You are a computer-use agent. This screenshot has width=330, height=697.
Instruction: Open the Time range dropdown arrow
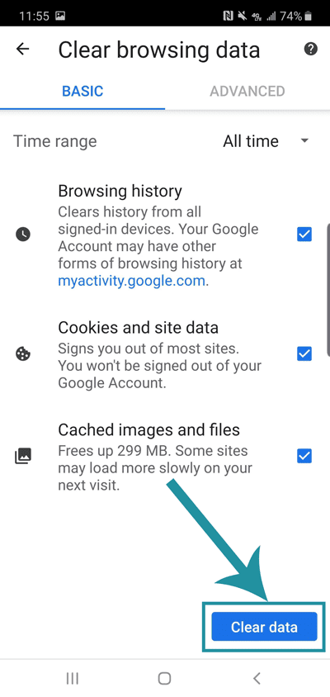tap(304, 141)
